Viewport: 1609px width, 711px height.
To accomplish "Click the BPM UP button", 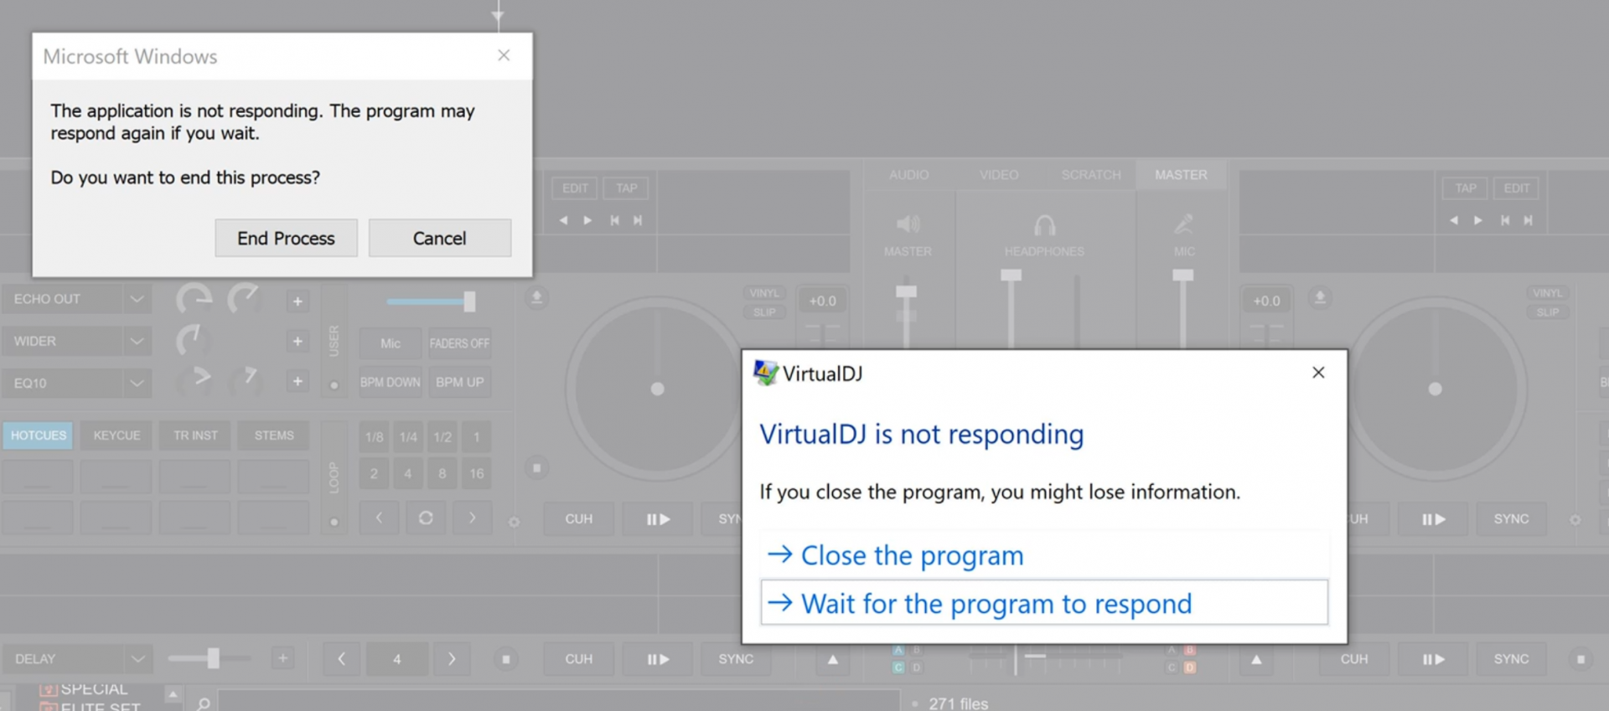I will click(459, 382).
